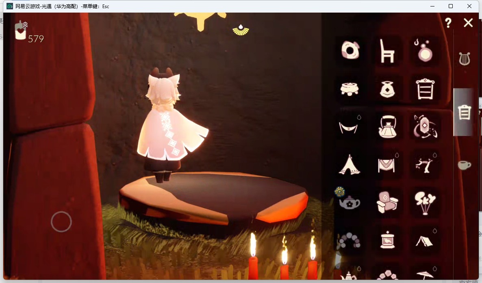Select the wooden chair prop
482x283 pixels.
387,51
